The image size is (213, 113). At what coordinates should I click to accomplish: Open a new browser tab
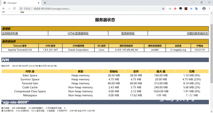point(45,3)
